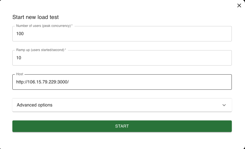Open the Advanced options dropdown row
This screenshot has height=149, width=245.
(x=122, y=105)
